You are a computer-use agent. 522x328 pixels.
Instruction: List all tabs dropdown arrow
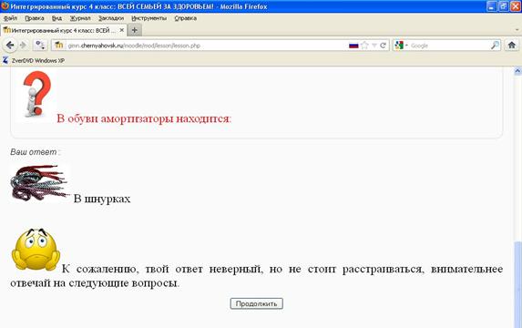click(x=517, y=30)
